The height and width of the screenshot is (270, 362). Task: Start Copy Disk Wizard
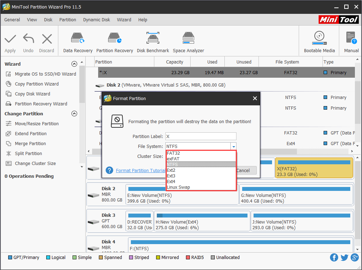coord(28,94)
